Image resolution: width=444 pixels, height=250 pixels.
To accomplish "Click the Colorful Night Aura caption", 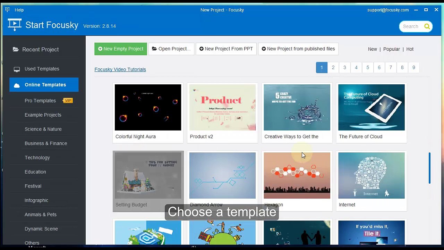I will point(136,136).
